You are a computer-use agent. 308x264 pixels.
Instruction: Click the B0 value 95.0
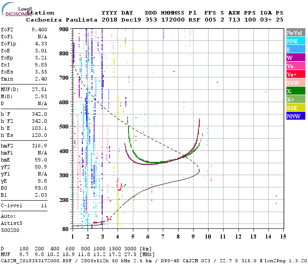pos(41,188)
